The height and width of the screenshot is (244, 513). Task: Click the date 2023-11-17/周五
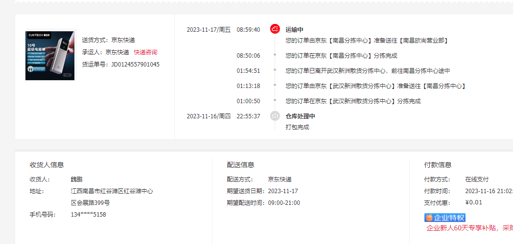209,30
